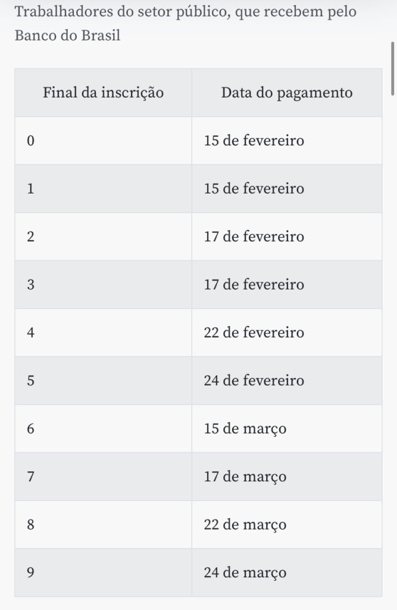397x610 pixels.
Task: Select the inscription ending 0 cell
Action: point(103,141)
